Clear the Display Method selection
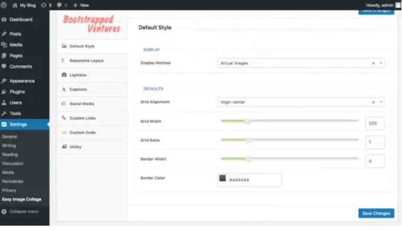402x231 pixels. click(374, 63)
